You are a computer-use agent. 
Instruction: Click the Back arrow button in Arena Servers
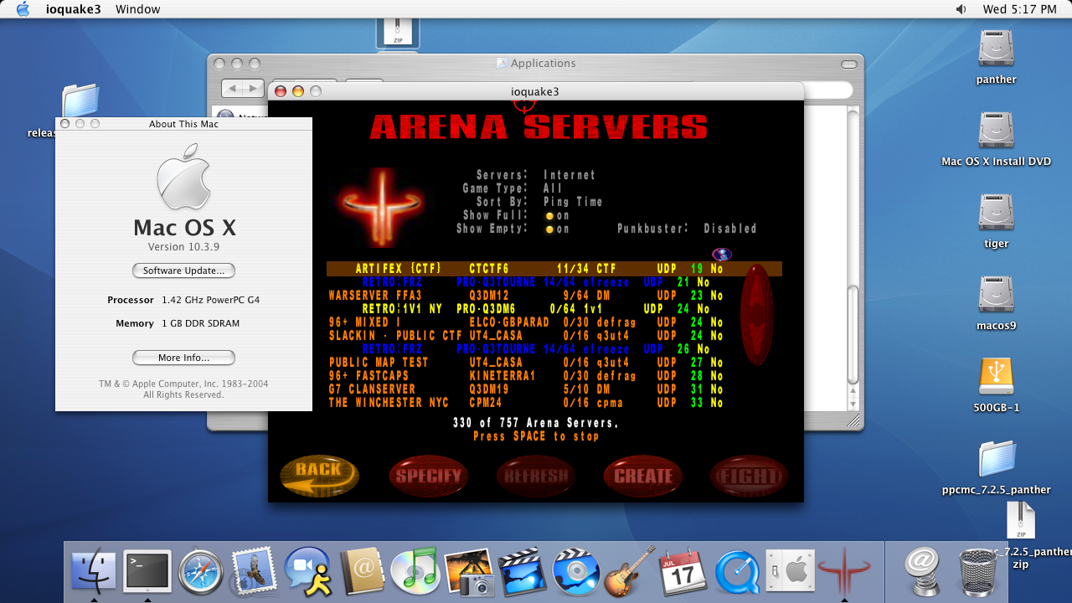tap(319, 475)
